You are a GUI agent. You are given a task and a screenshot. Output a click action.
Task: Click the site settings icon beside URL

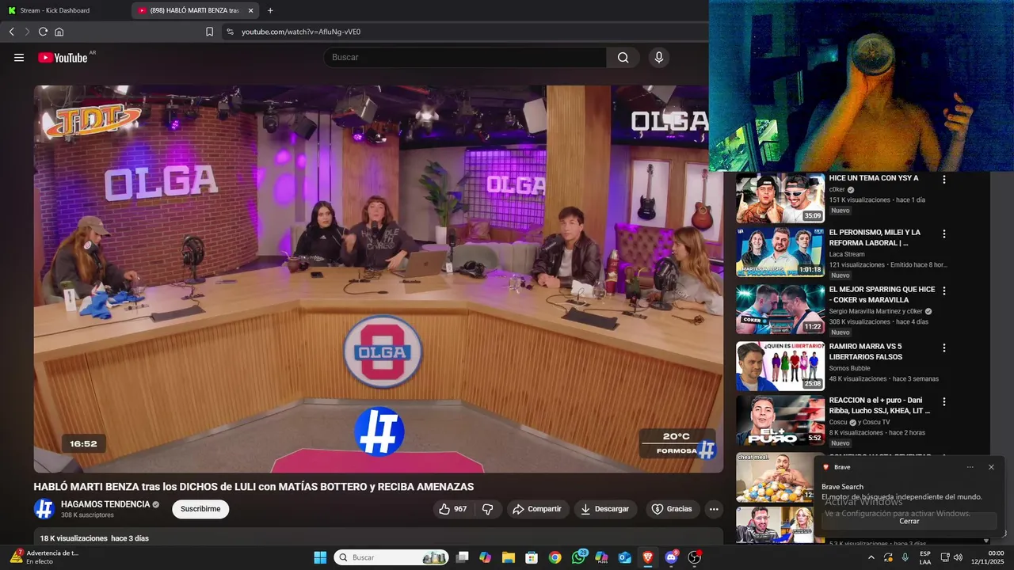pos(230,32)
